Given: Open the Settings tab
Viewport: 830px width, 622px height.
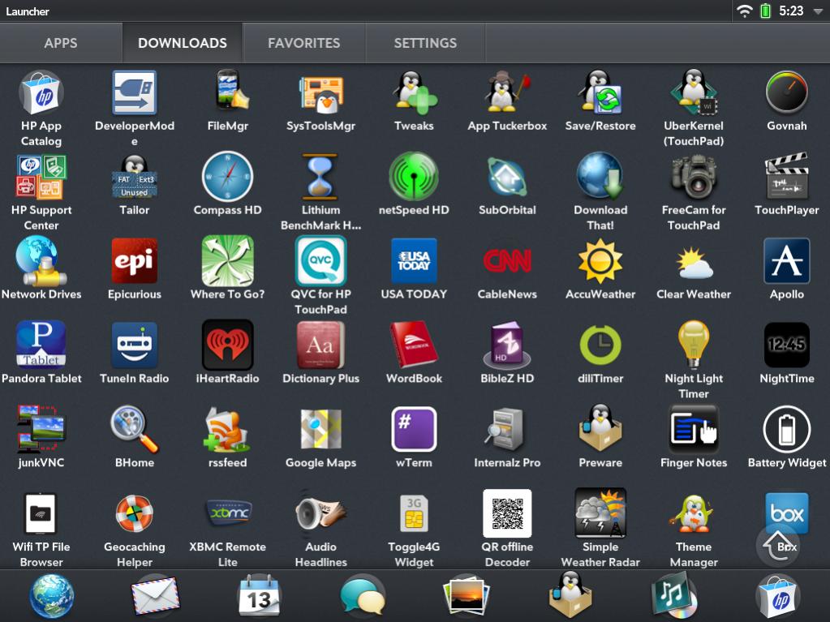Looking at the screenshot, I should pyautogui.click(x=425, y=43).
